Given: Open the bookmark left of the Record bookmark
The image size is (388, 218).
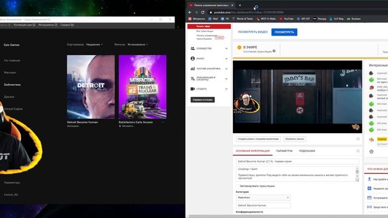Looking at the screenshot, I should pyautogui.click(x=303, y=19).
